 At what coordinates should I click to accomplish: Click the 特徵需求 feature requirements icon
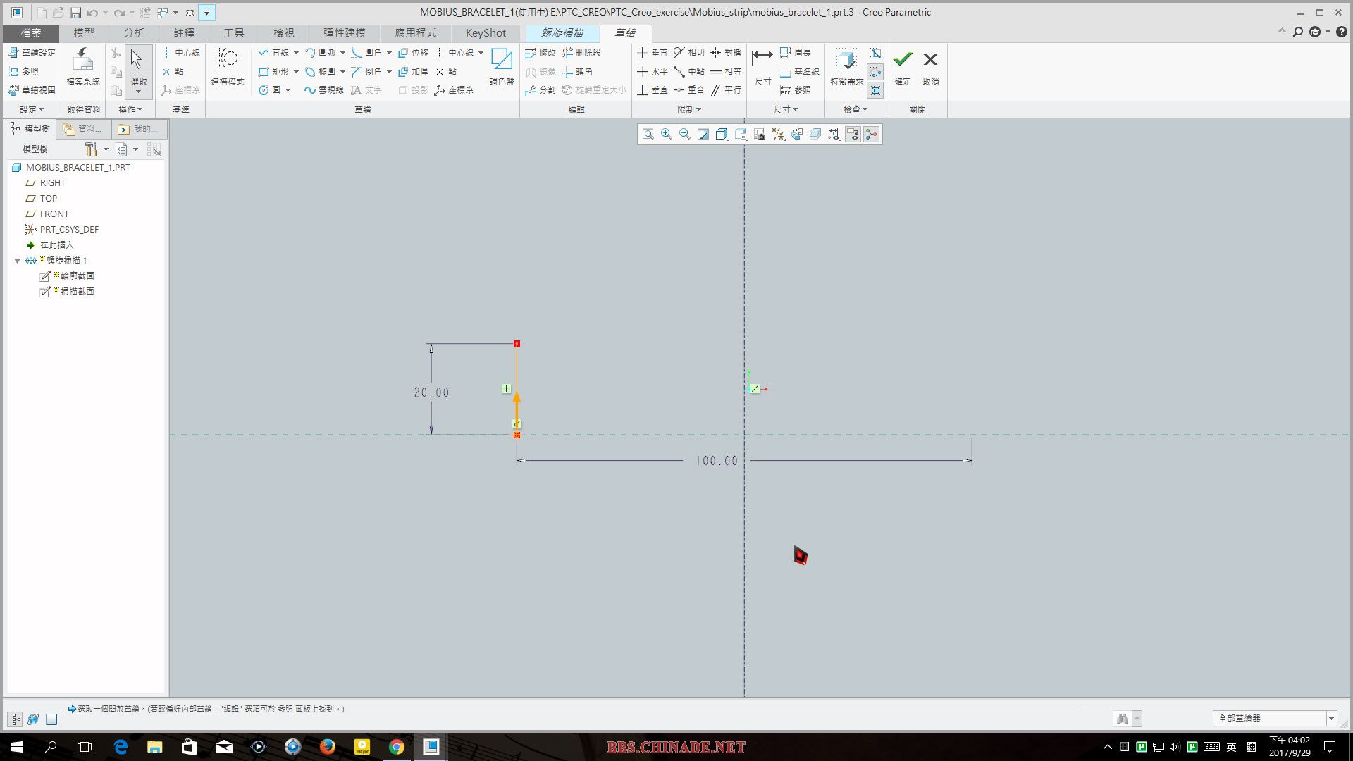point(847,68)
